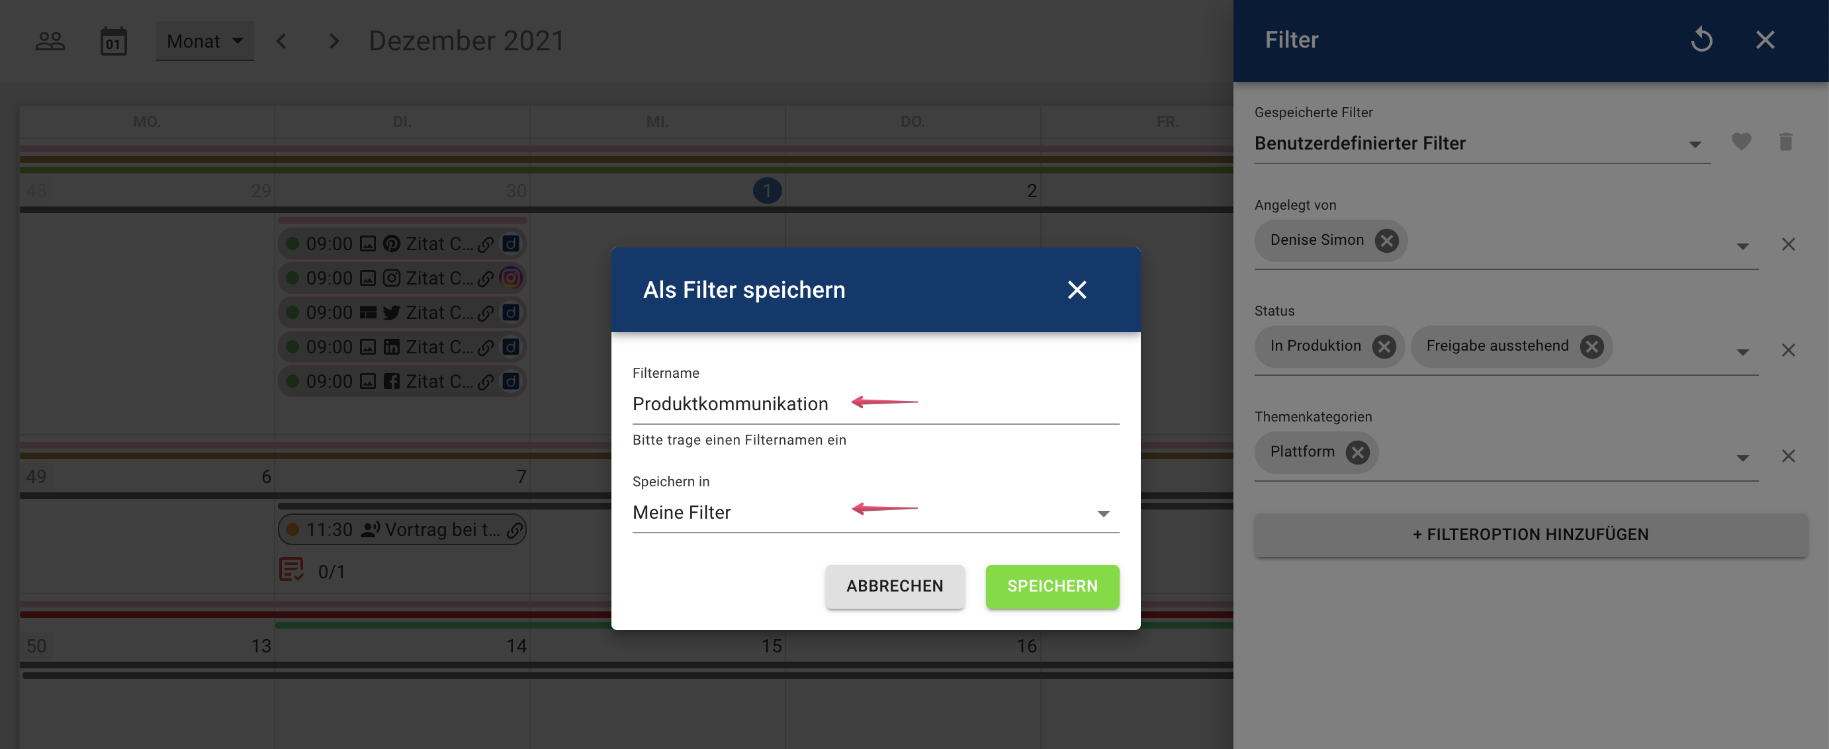Expand the Status dropdown arrow
Image resolution: width=1829 pixels, height=749 pixels.
pos(1742,351)
